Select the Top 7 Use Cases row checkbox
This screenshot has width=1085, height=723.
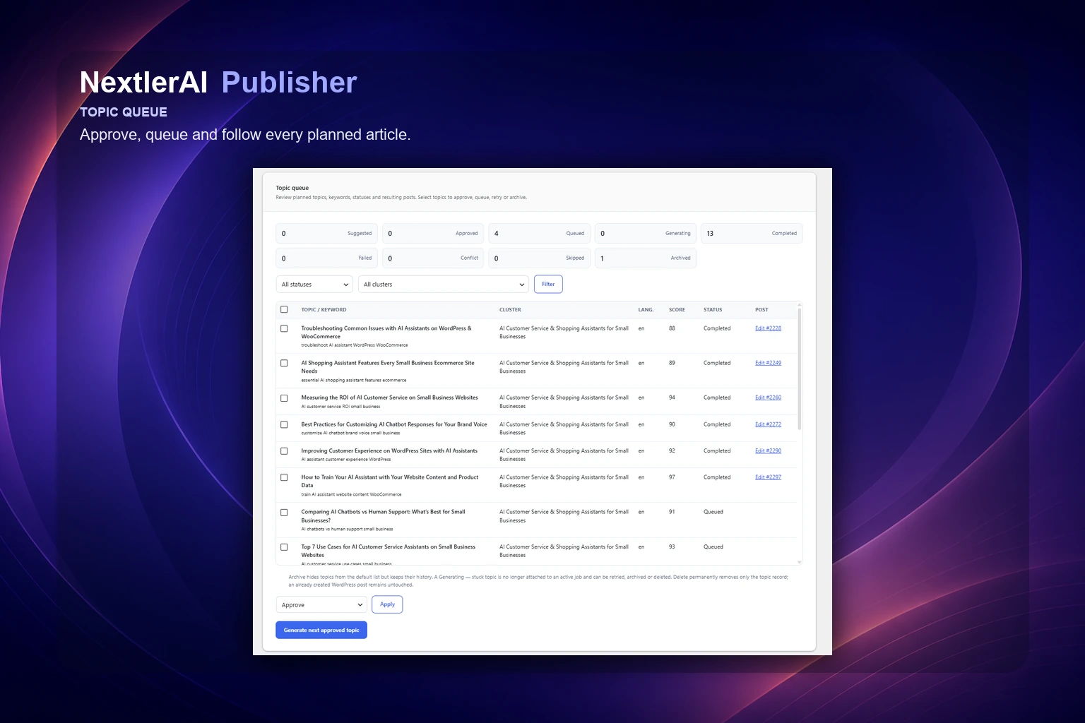click(284, 547)
